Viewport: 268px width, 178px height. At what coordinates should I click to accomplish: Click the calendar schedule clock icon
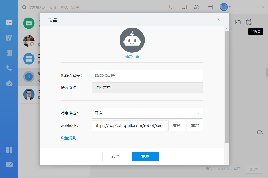[249, 22]
